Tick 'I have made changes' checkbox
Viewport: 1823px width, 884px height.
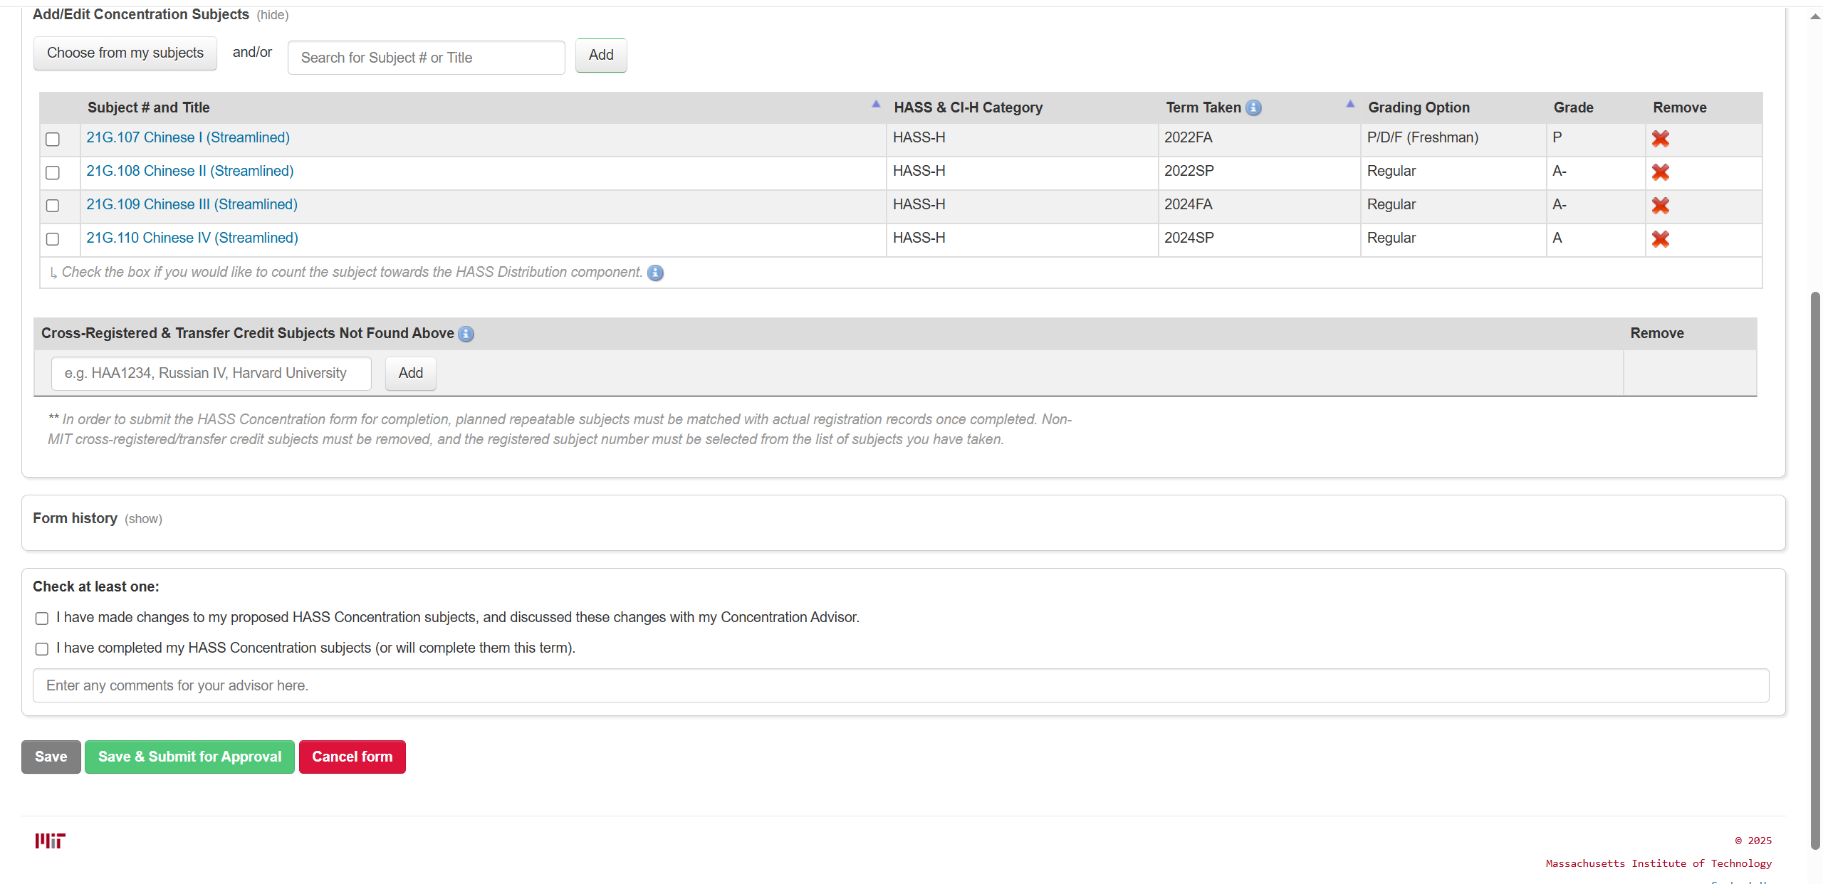pyautogui.click(x=42, y=619)
